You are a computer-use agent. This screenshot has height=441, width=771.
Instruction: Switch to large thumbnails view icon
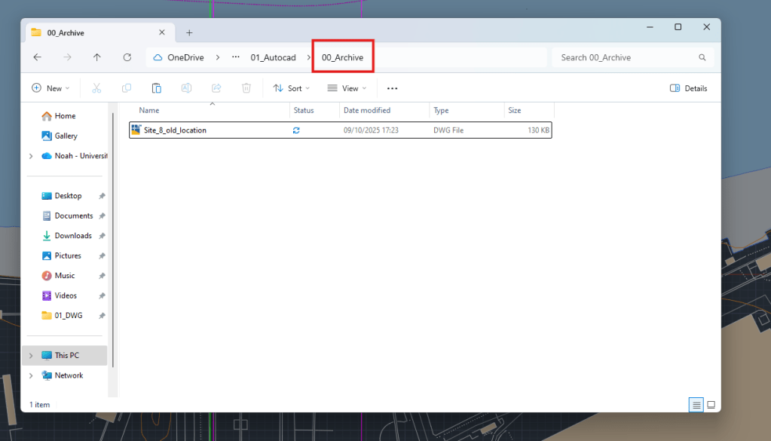pos(711,405)
